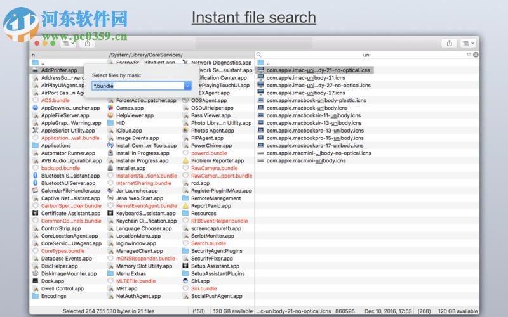508x317 pixels.
Task: Click CalendarFileHandler.app icon
Action: click(36, 191)
